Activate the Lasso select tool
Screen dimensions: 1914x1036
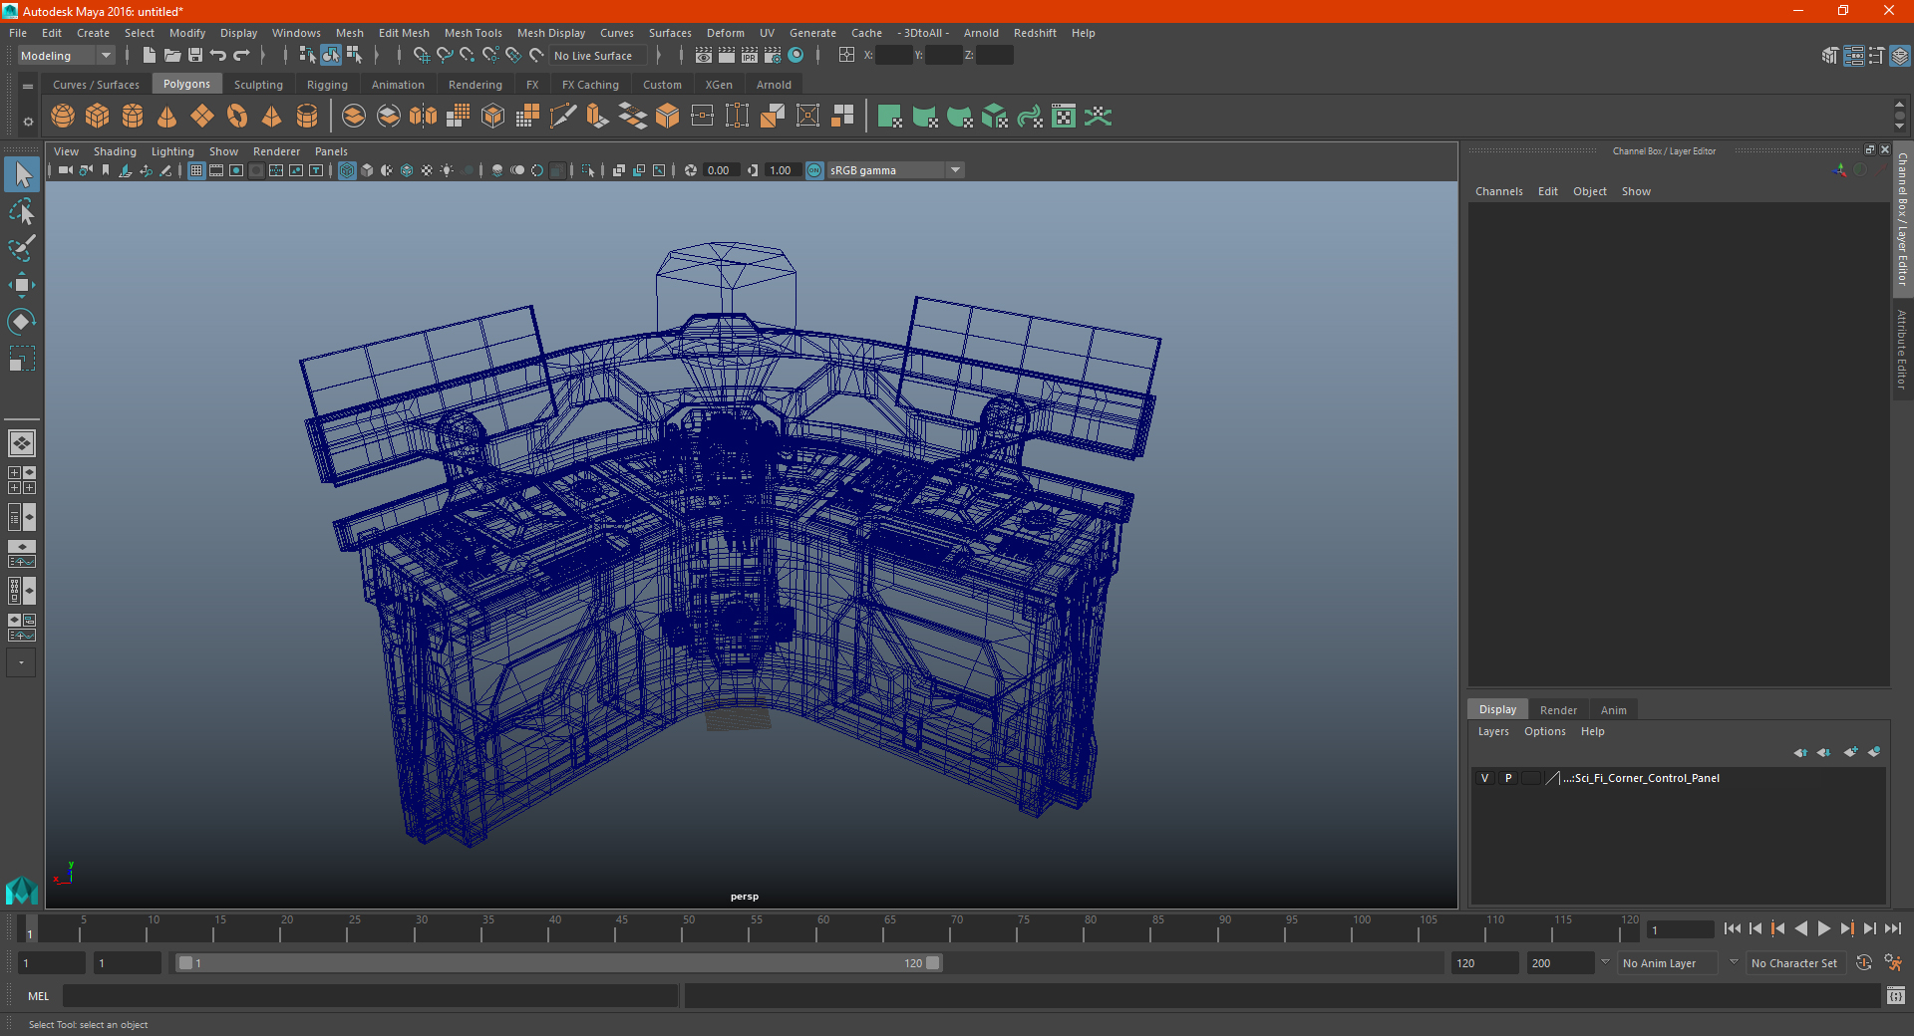[x=22, y=211]
